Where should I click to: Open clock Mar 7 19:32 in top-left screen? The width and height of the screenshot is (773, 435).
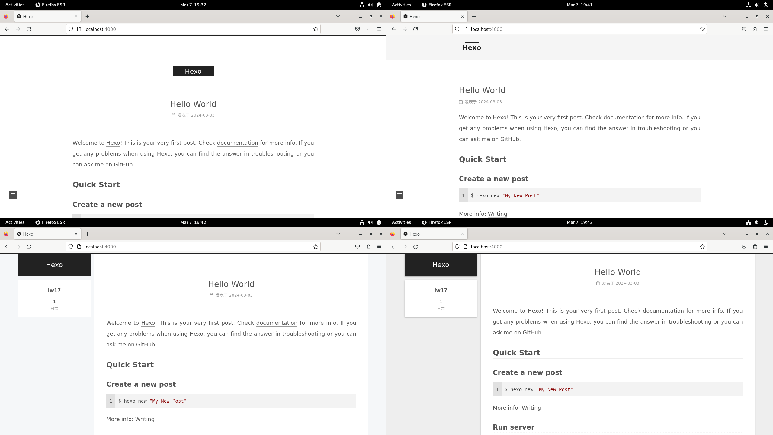click(193, 5)
